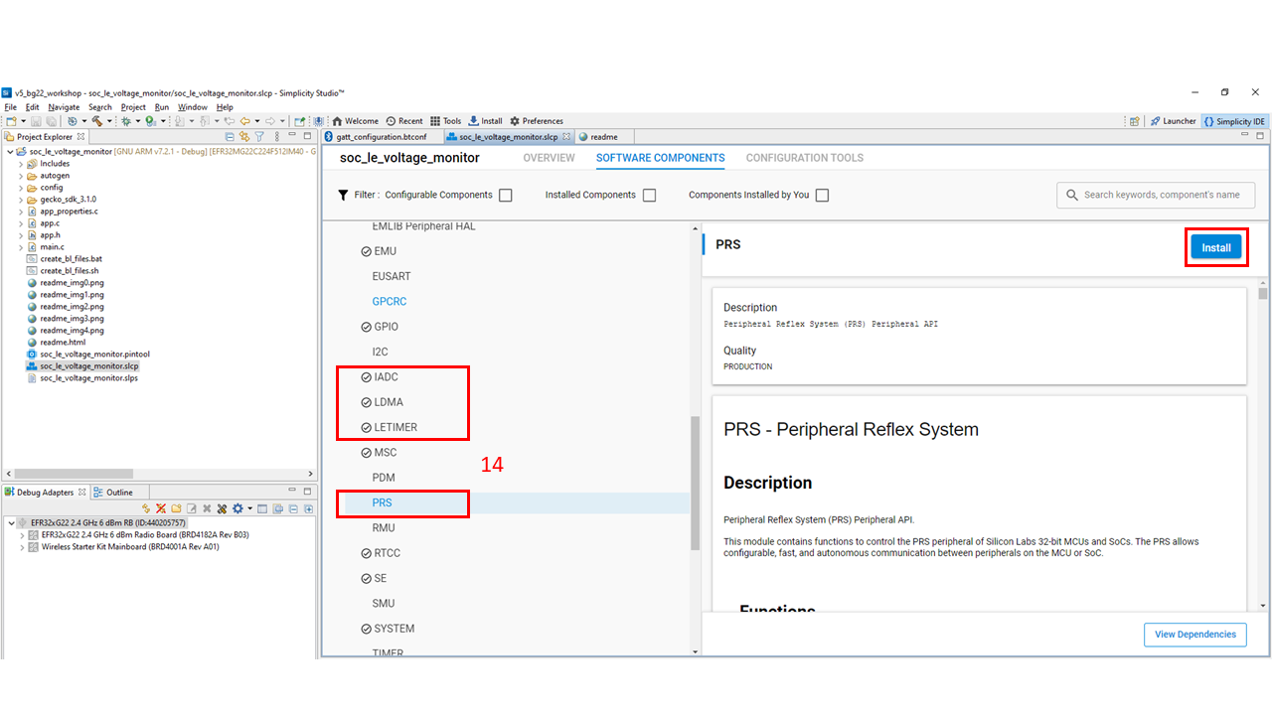The width and height of the screenshot is (1272, 715).
Task: Expand the Includes folder
Action: point(21,164)
